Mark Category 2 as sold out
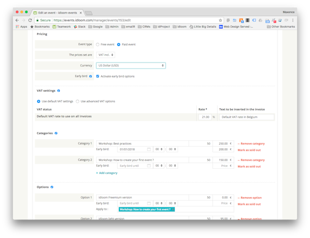Screen dimensions: 310x238 [249, 167]
